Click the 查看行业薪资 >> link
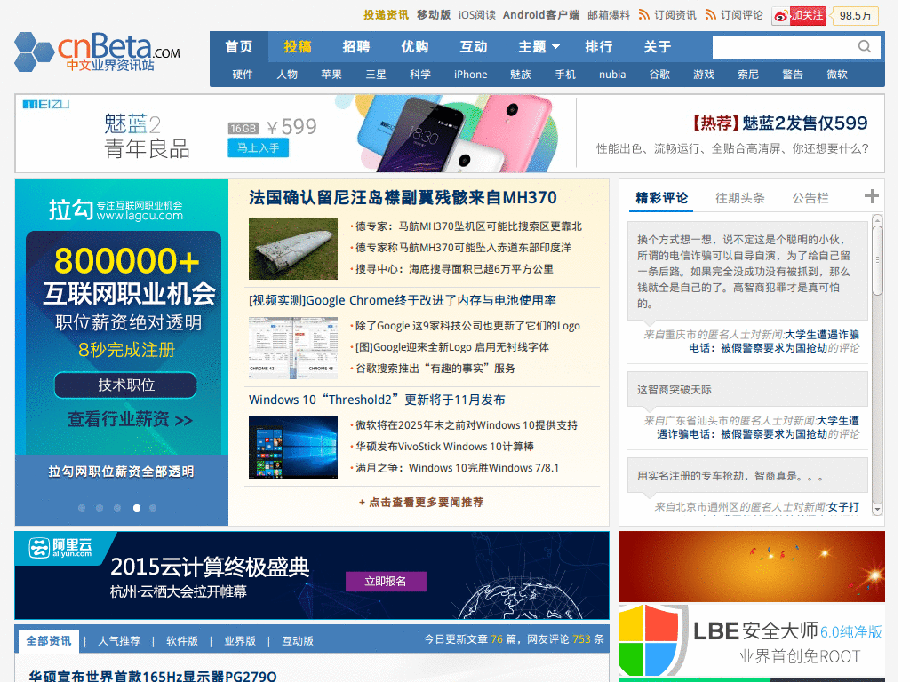This screenshot has height=682, width=910. coord(130,419)
